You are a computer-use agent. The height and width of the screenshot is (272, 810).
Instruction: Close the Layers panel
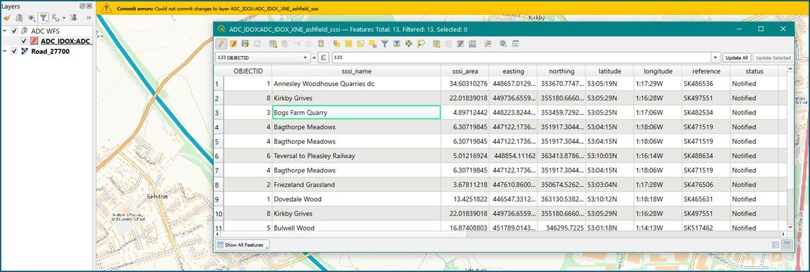pyautogui.click(x=91, y=5)
